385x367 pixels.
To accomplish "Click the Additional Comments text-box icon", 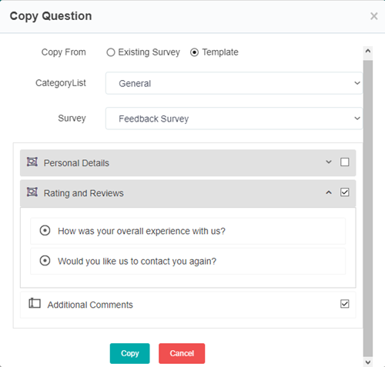I will [35, 303].
